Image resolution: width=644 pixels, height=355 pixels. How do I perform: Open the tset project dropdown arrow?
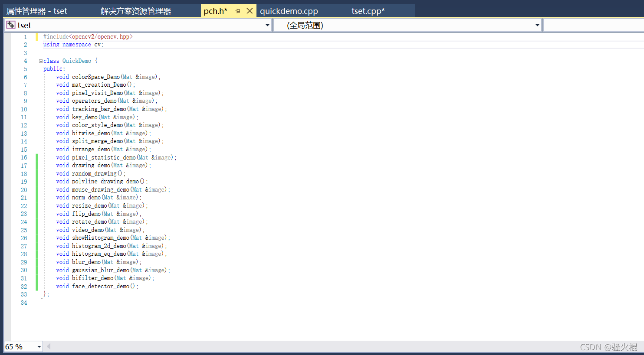click(267, 25)
